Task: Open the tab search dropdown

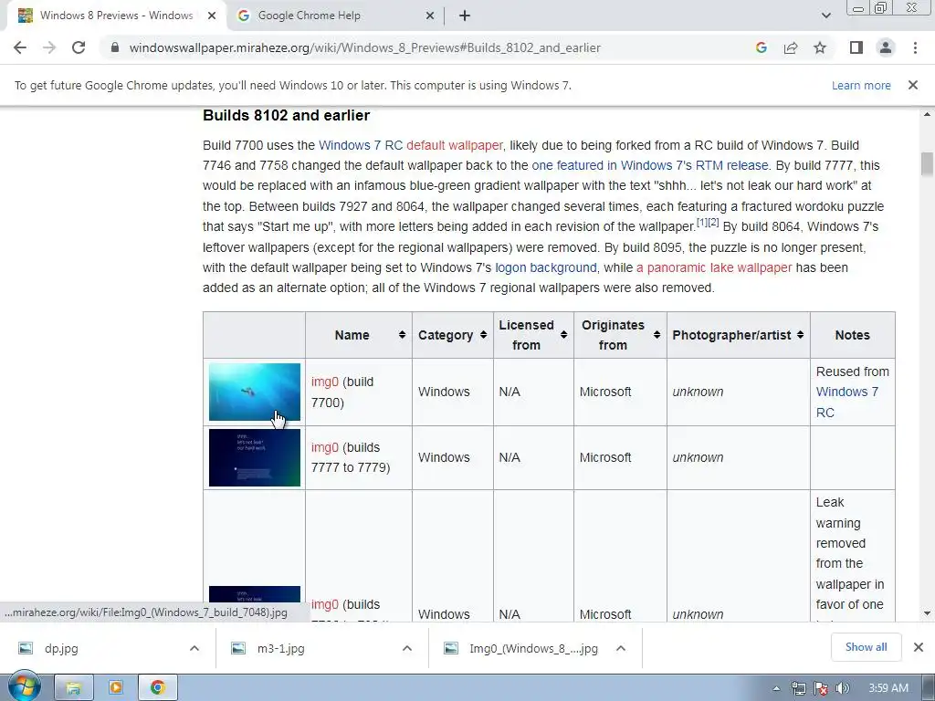Action: (825, 16)
